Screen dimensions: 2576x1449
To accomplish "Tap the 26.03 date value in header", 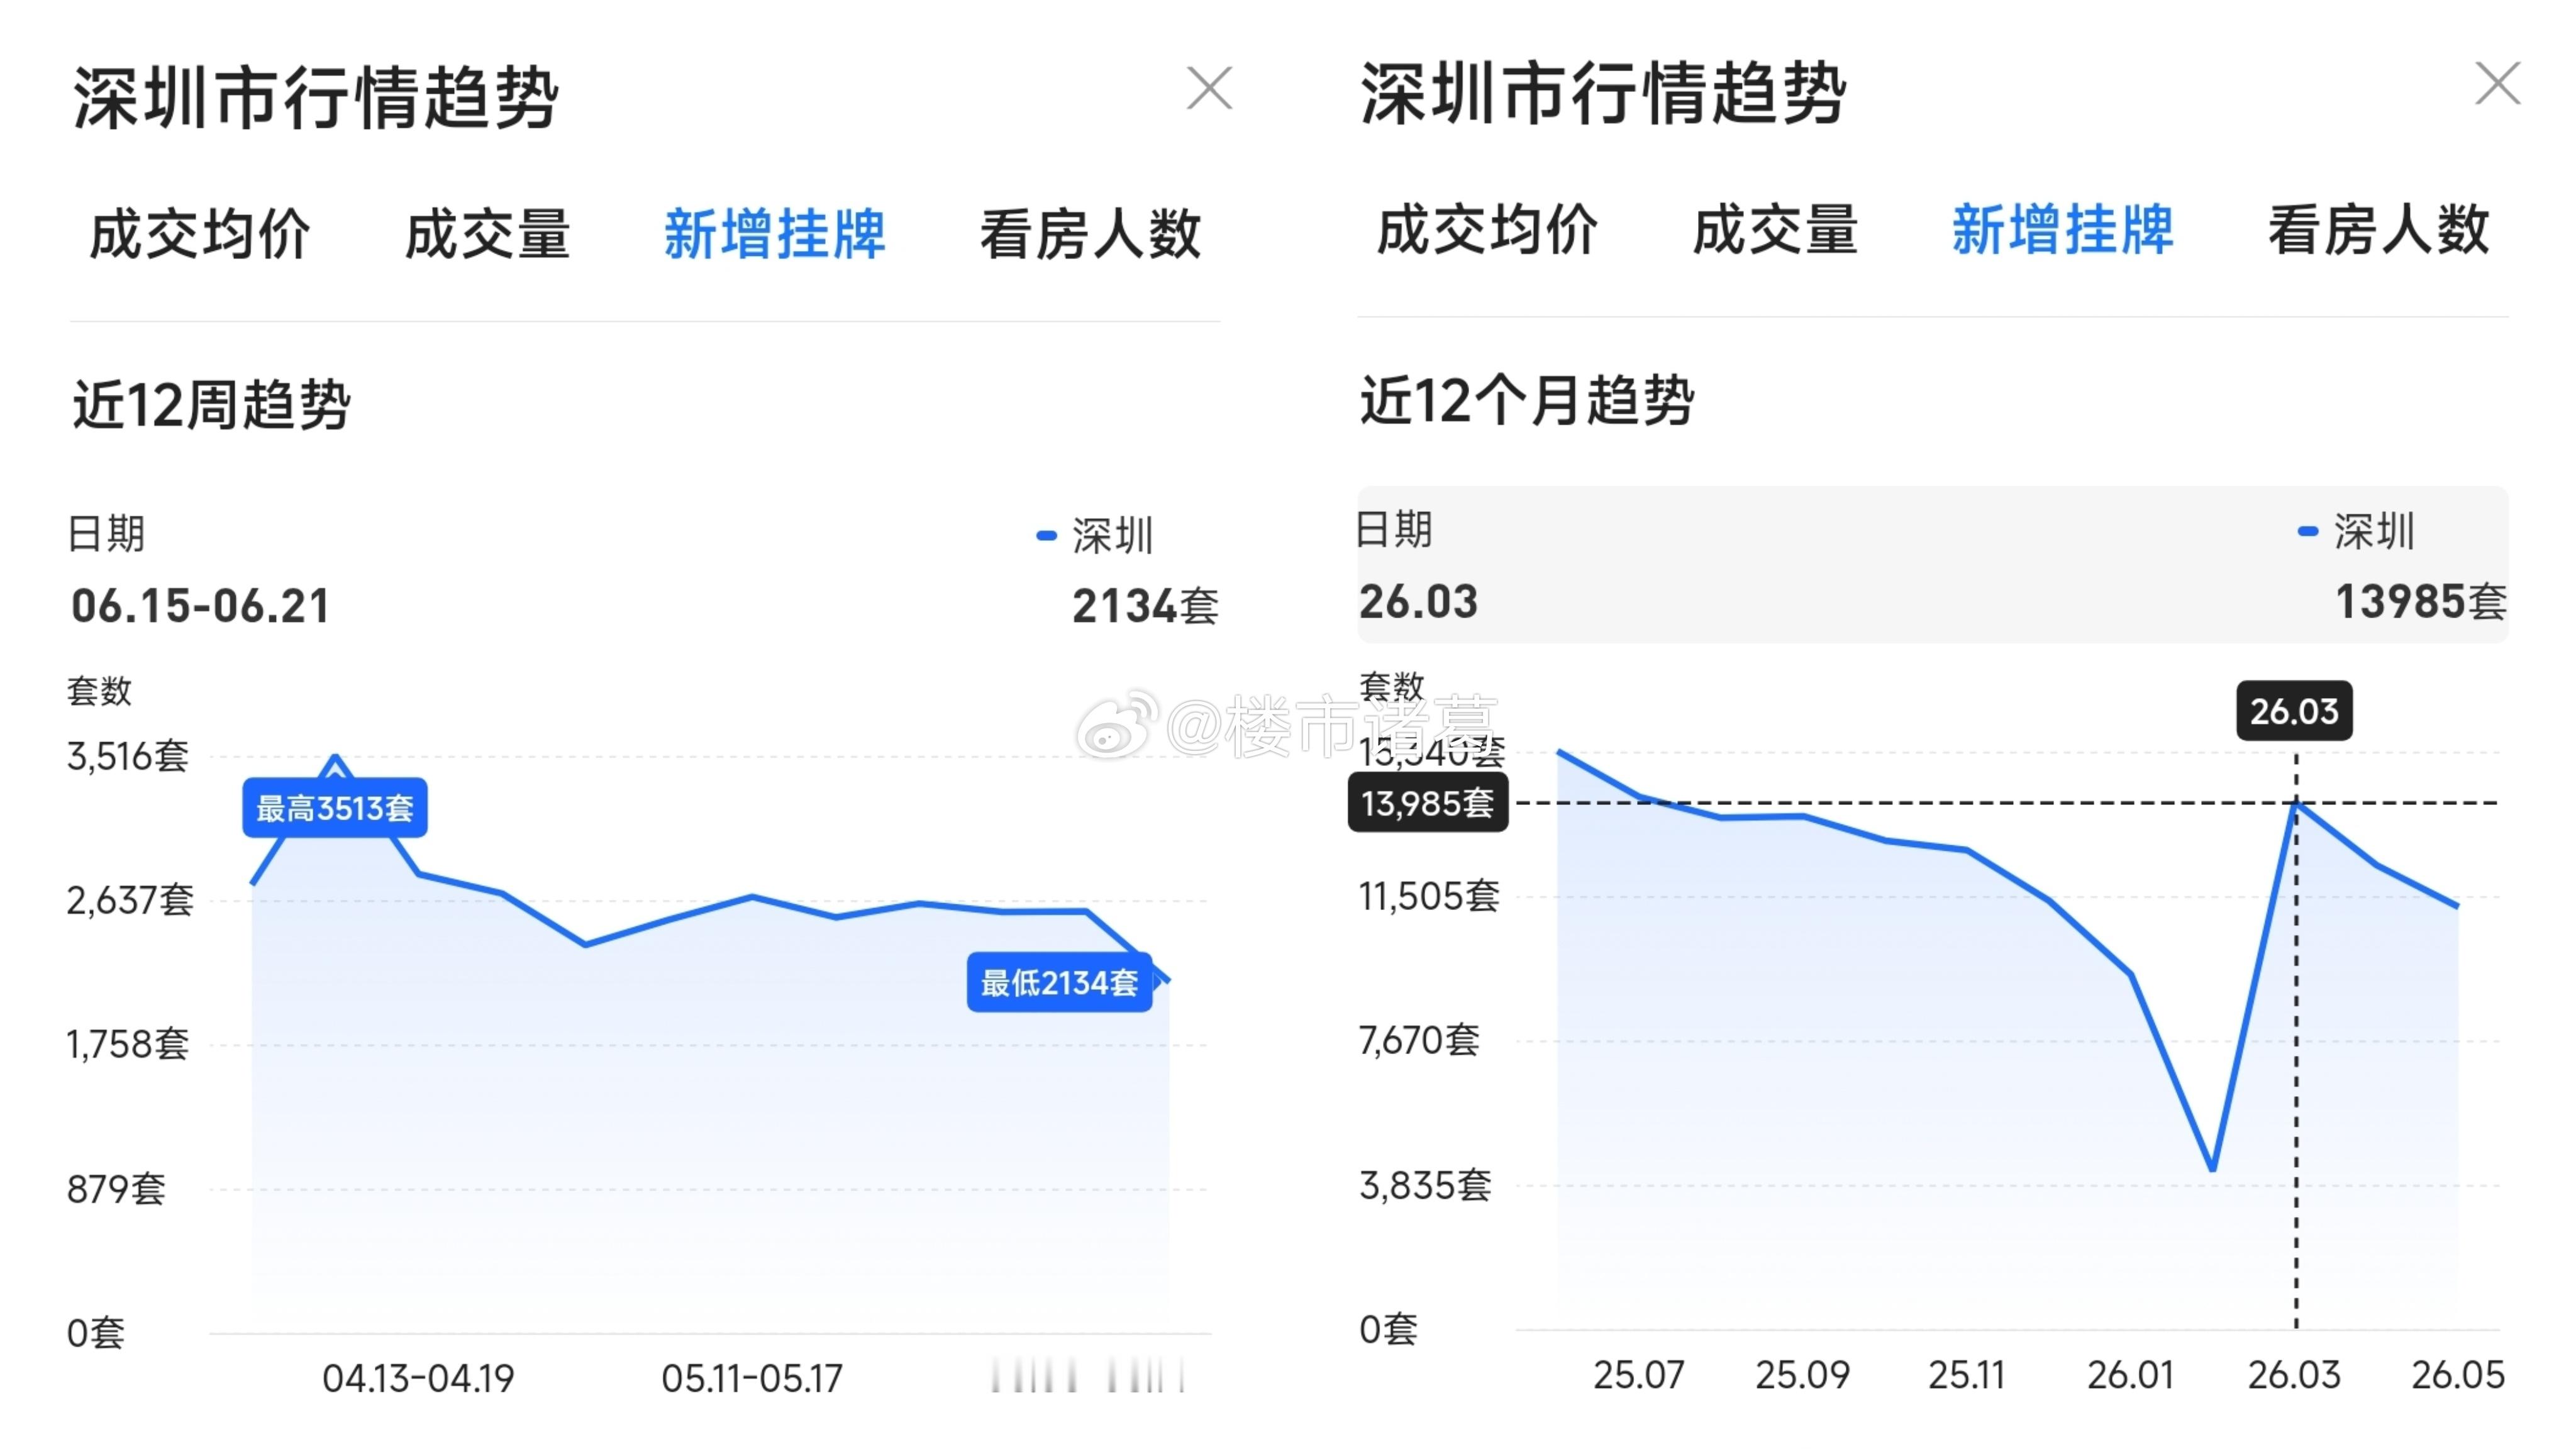I will pyautogui.click(x=1418, y=602).
